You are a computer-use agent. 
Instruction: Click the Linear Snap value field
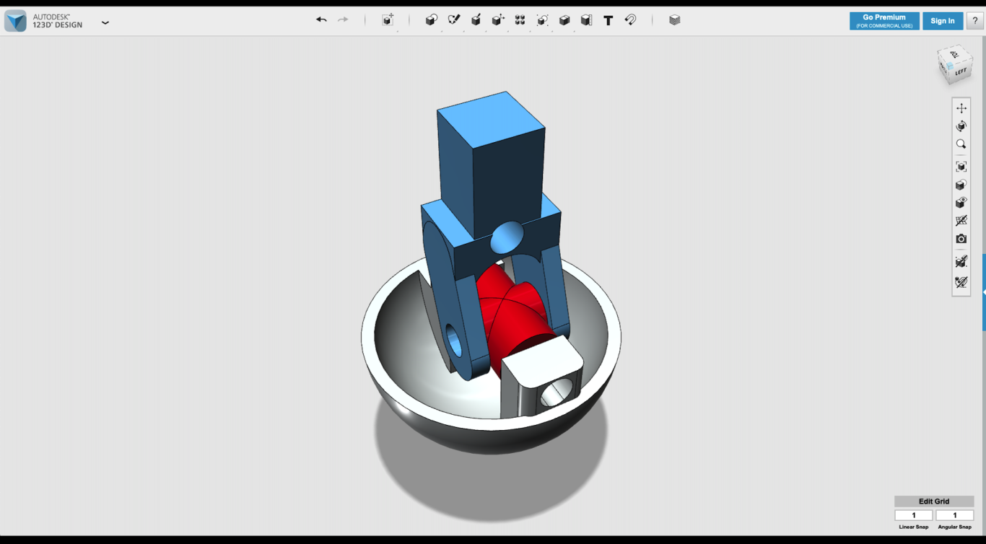[x=913, y=515]
